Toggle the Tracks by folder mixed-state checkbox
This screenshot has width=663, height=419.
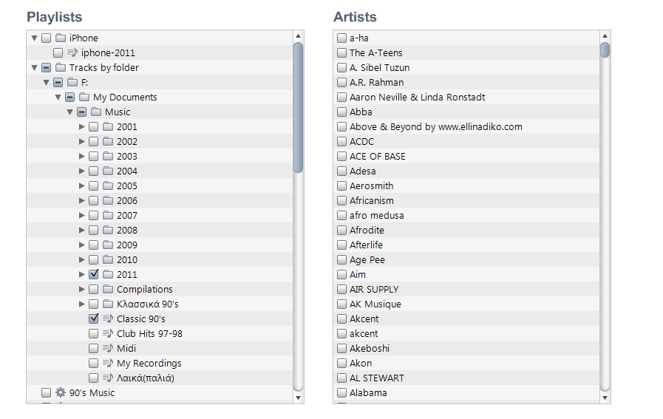click(x=46, y=68)
